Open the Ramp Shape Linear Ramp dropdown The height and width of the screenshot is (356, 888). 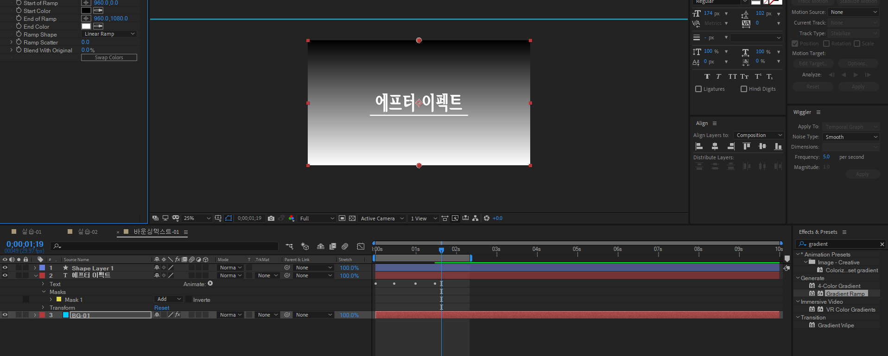pyautogui.click(x=109, y=34)
